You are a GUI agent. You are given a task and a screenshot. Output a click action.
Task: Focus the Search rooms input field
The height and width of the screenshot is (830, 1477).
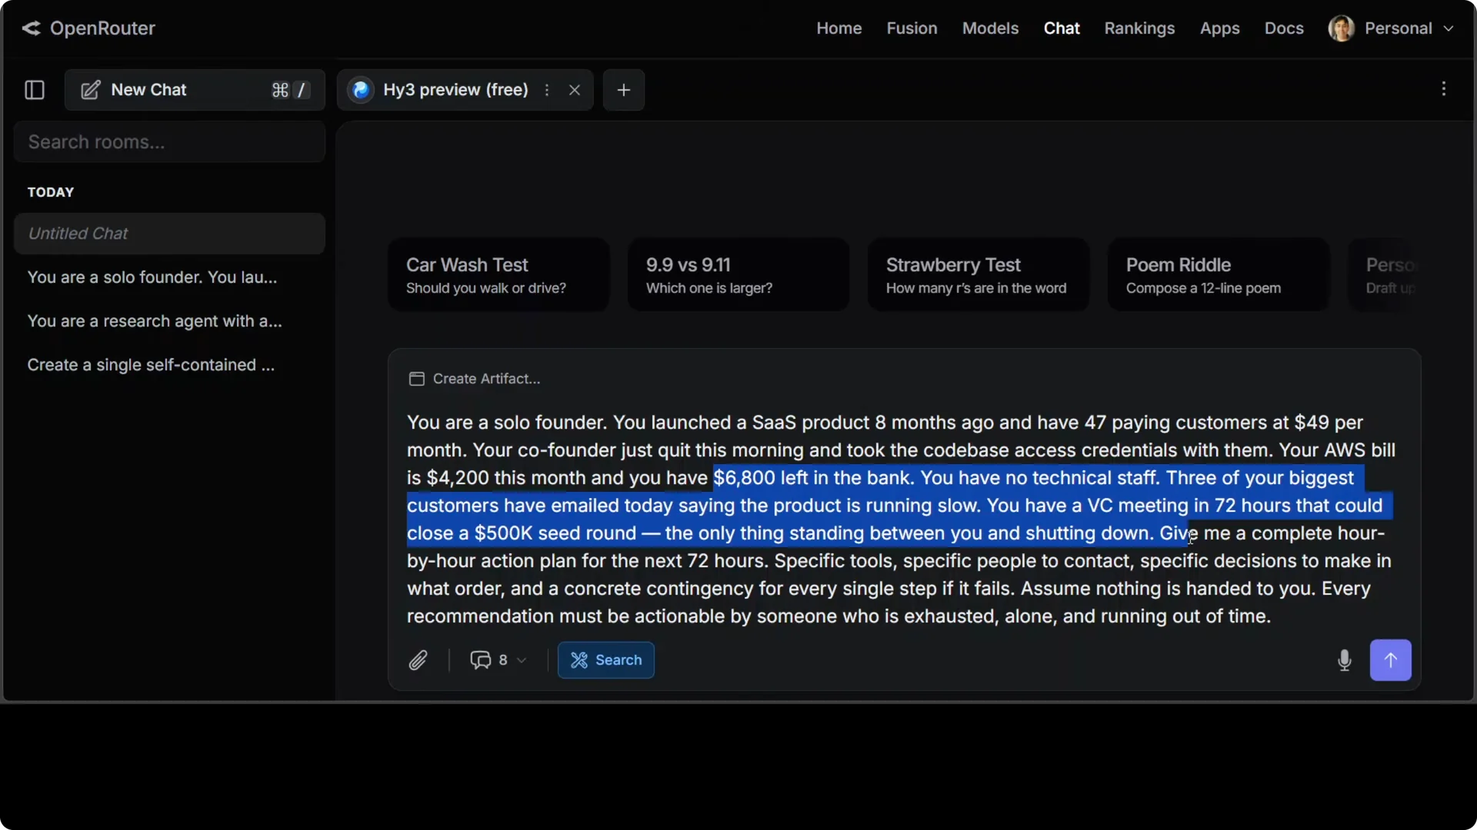pyautogui.click(x=169, y=142)
